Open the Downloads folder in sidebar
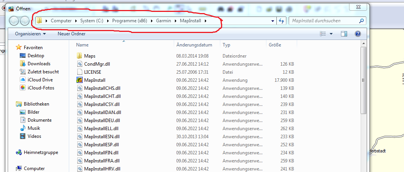The width and height of the screenshot is (404, 172). click(x=39, y=64)
